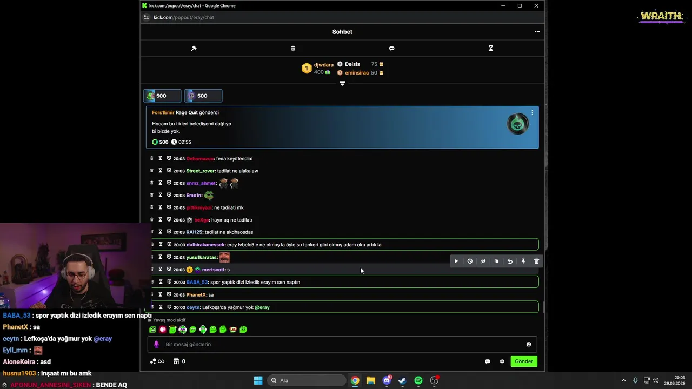Image resolution: width=692 pixels, height=389 pixels.
Task: Open mertscott's username in chat
Action: tap(213, 270)
